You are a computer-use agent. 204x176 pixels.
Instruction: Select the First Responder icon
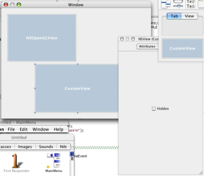[16, 161]
